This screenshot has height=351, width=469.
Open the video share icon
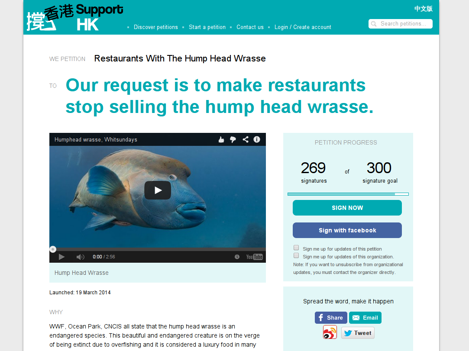click(245, 140)
